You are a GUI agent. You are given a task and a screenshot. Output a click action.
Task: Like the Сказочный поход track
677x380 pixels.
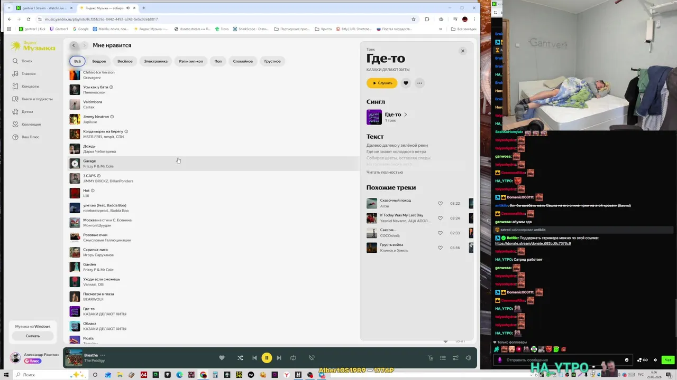pyautogui.click(x=440, y=203)
